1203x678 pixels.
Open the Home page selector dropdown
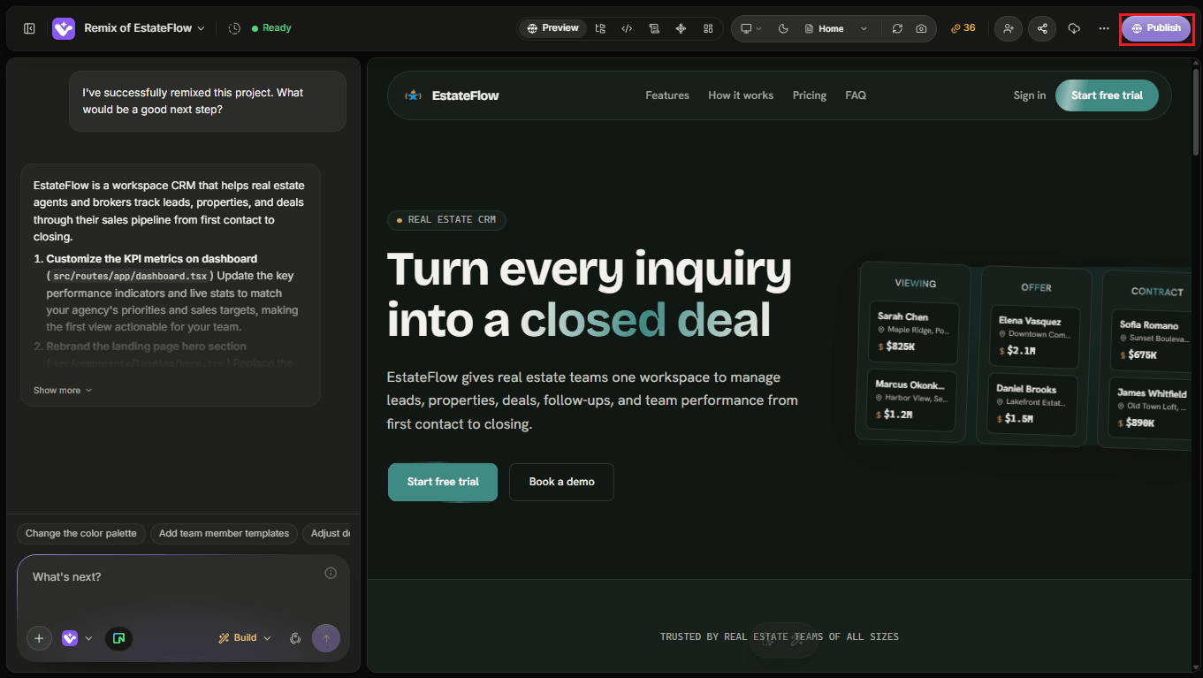tap(836, 28)
